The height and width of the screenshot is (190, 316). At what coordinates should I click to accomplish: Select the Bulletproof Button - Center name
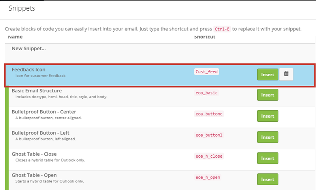click(44, 112)
